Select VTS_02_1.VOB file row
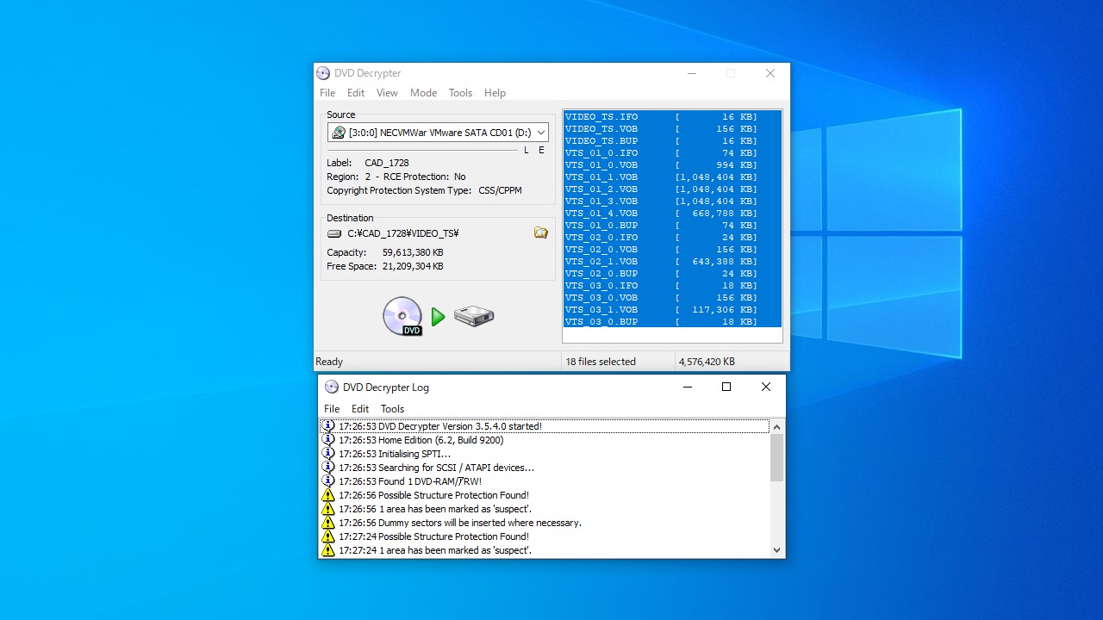This screenshot has height=620, width=1103. click(x=672, y=262)
